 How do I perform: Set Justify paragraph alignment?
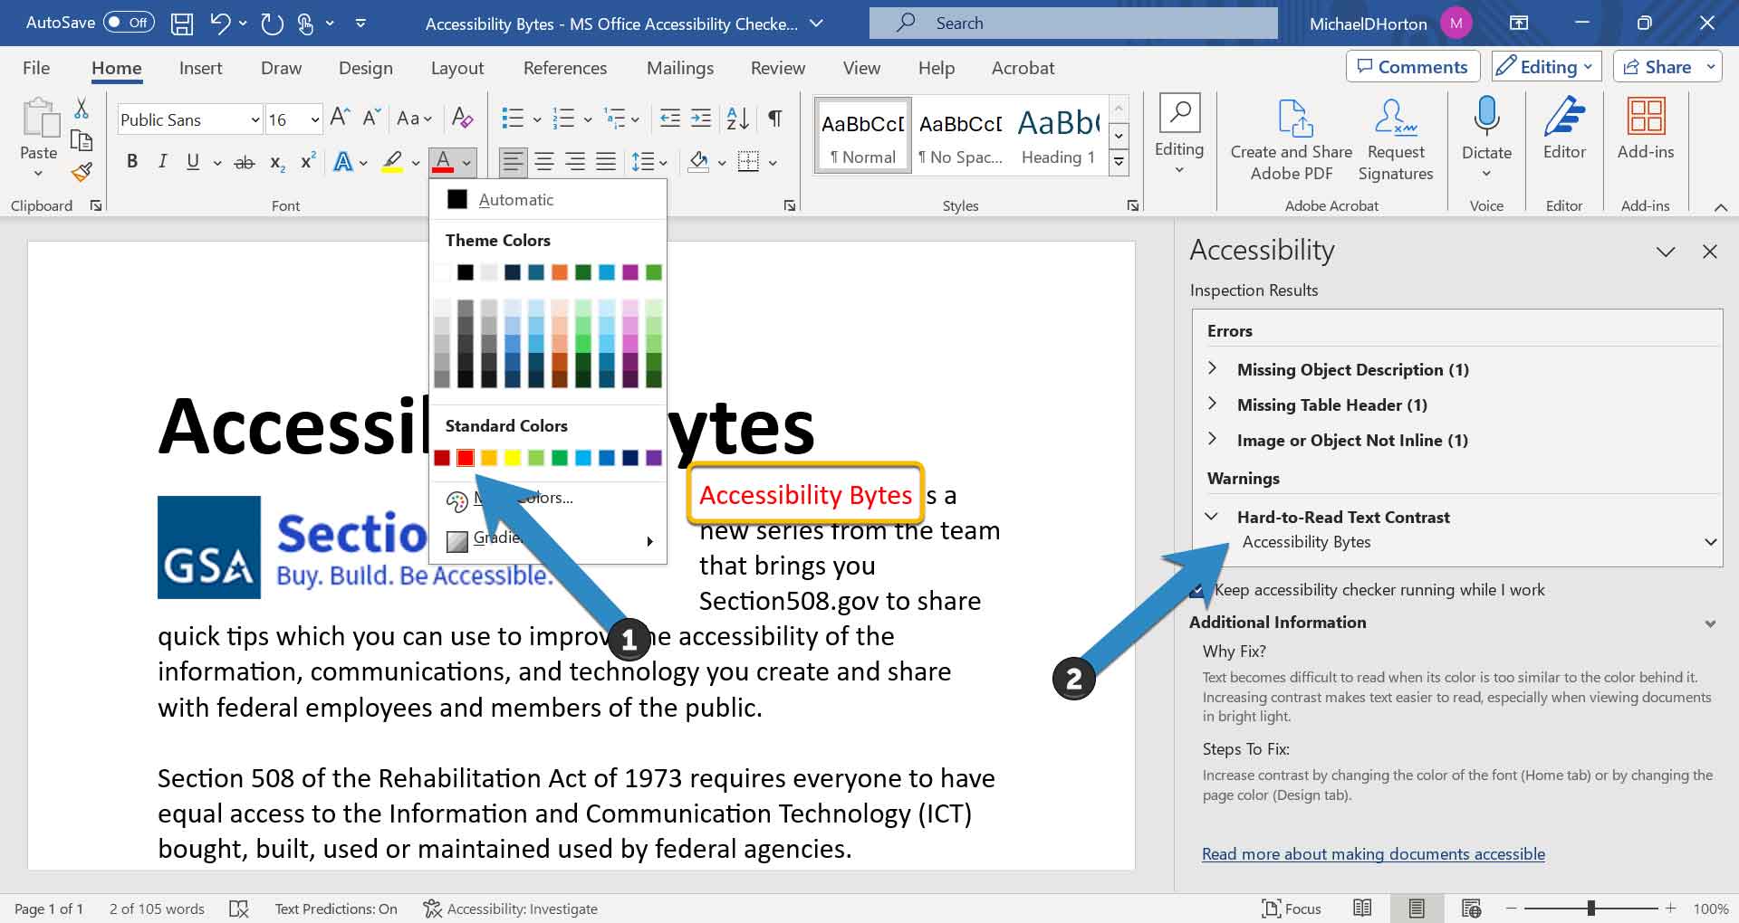coord(605,163)
